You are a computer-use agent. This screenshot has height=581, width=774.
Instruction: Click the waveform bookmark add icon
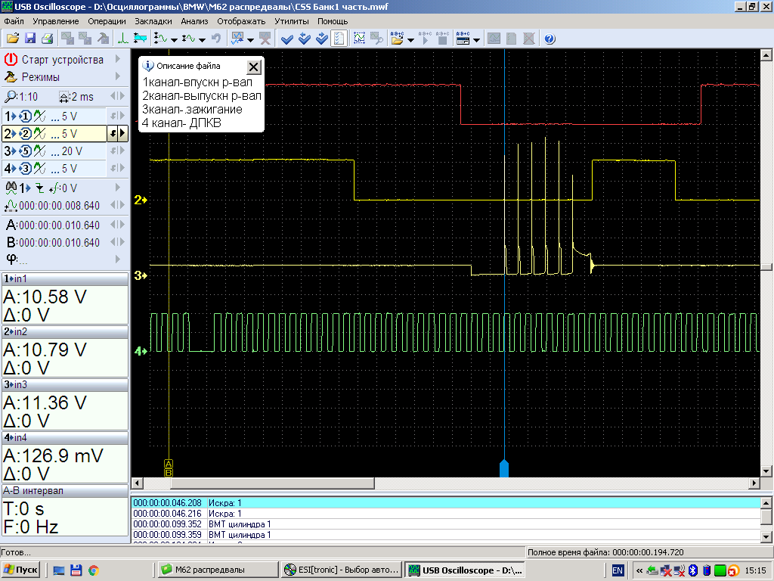[238, 39]
